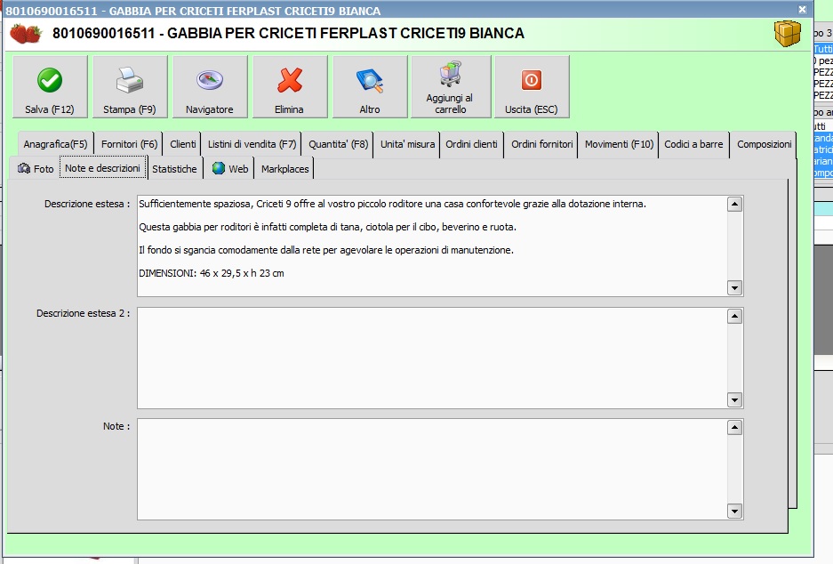Click the line starting 'Il fondo si sgancia'
The image size is (833, 564).
pos(326,250)
